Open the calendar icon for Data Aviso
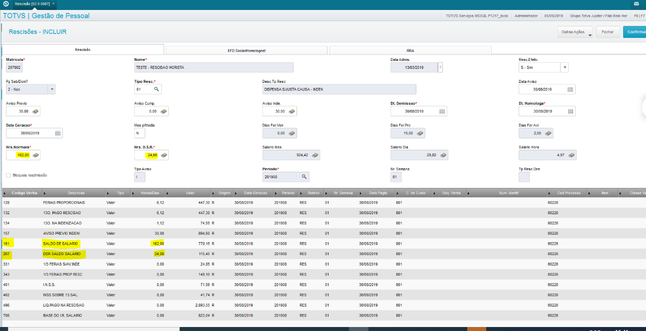The width and height of the screenshot is (646, 331). 570,89
